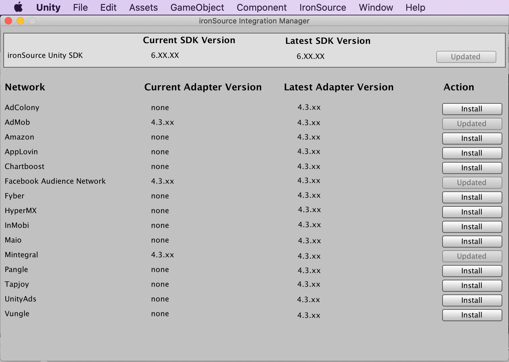The width and height of the screenshot is (509, 362).
Task: Click AdColony's current version 'none'
Action: click(160, 108)
